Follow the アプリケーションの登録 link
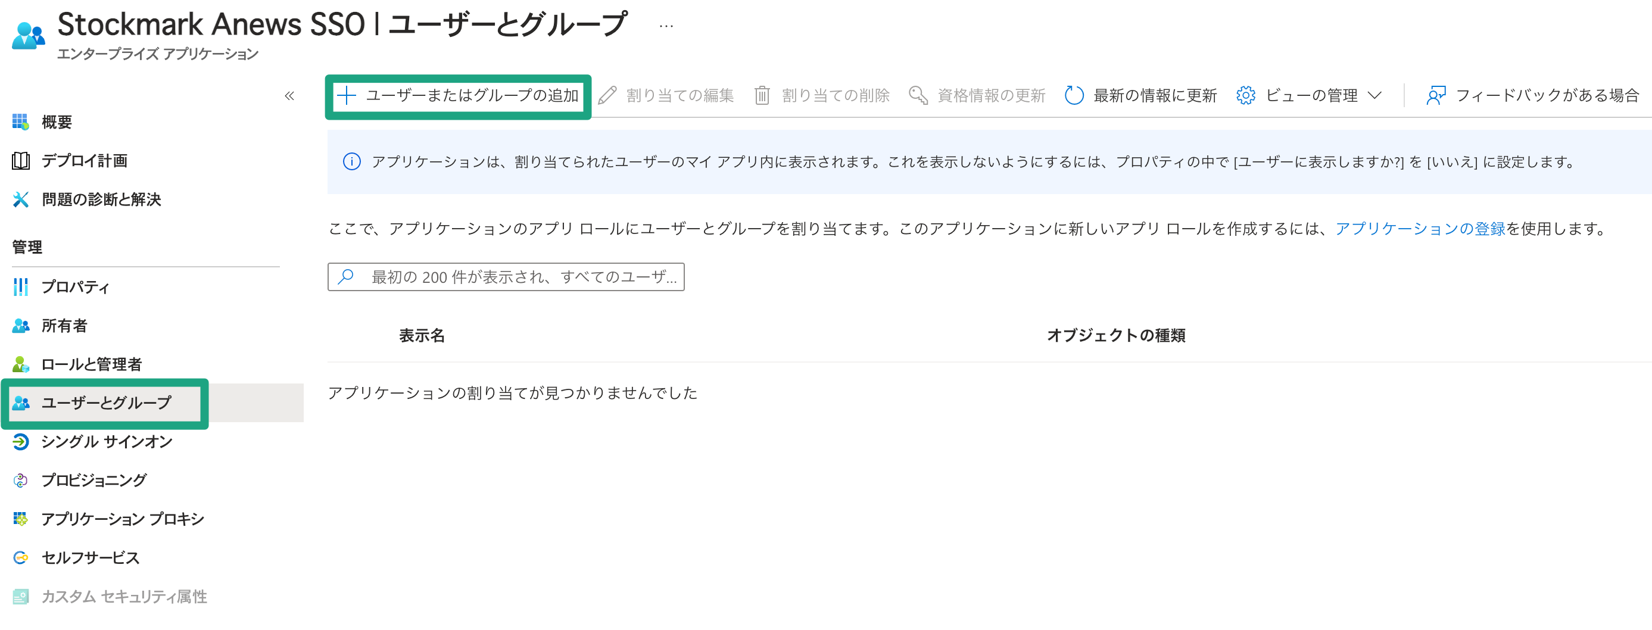Image resolution: width=1652 pixels, height=630 pixels. pos(1420,229)
